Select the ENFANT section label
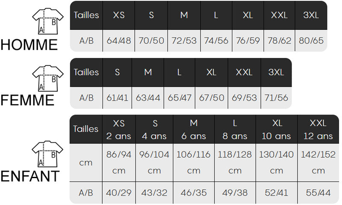The height and width of the screenshot is (205, 342). coord(30,176)
